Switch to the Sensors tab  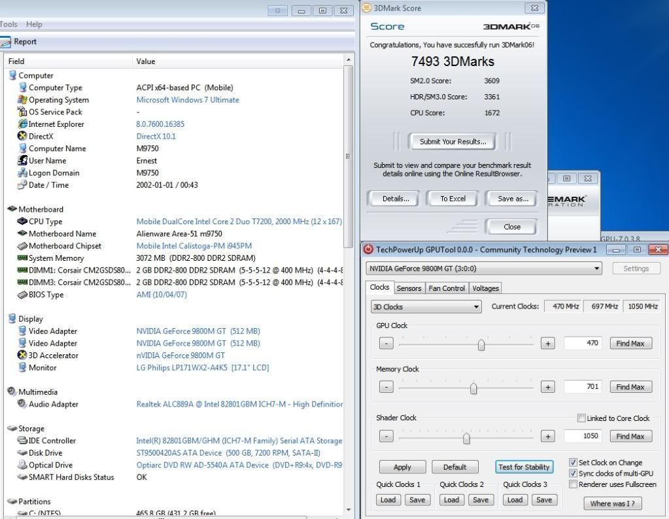[409, 288]
